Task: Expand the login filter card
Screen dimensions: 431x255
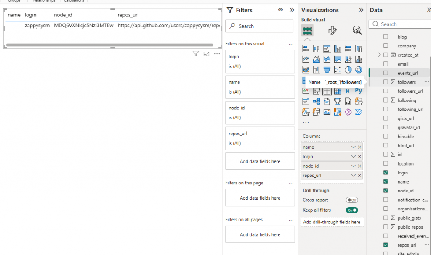Action: coord(260,61)
